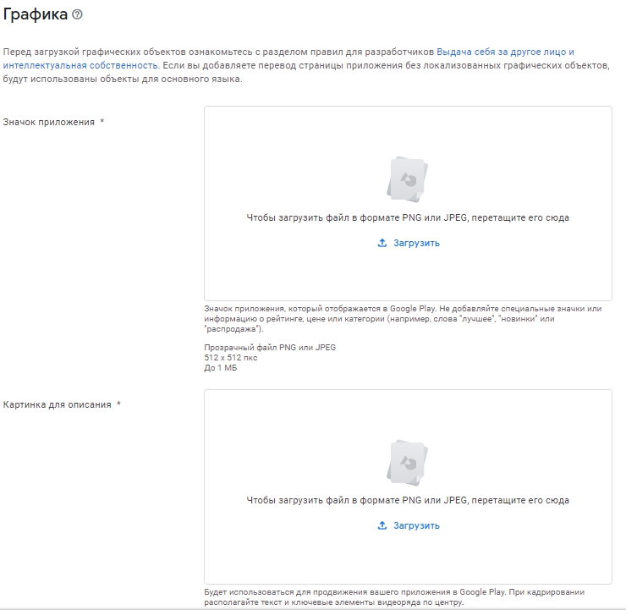
Task: Click drag-file hint text in Значок приложения box
Action: click(408, 218)
